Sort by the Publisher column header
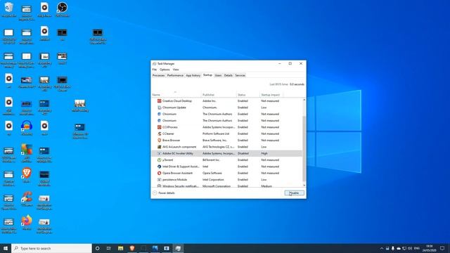 (219, 95)
